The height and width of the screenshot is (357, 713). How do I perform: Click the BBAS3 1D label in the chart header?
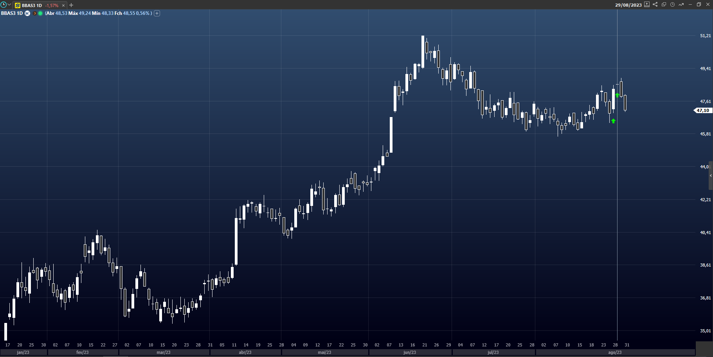[12, 13]
